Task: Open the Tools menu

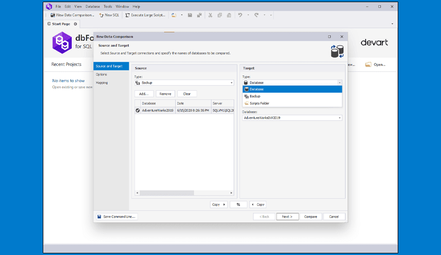Action: click(108, 6)
